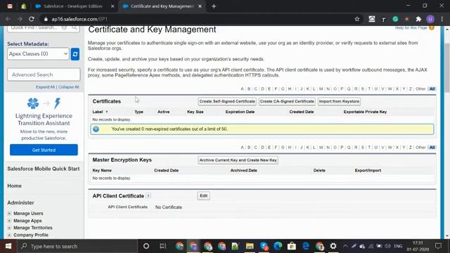Screen dimensions: 450x253
Task: Go forward in browser history
Action: pyautogui.click(x=20, y=19)
